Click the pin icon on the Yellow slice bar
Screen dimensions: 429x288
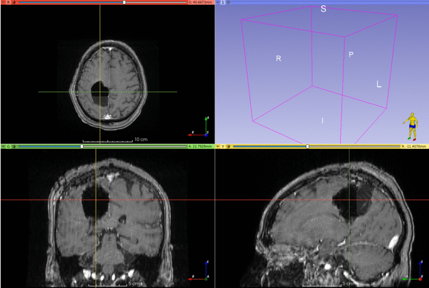click(x=218, y=147)
